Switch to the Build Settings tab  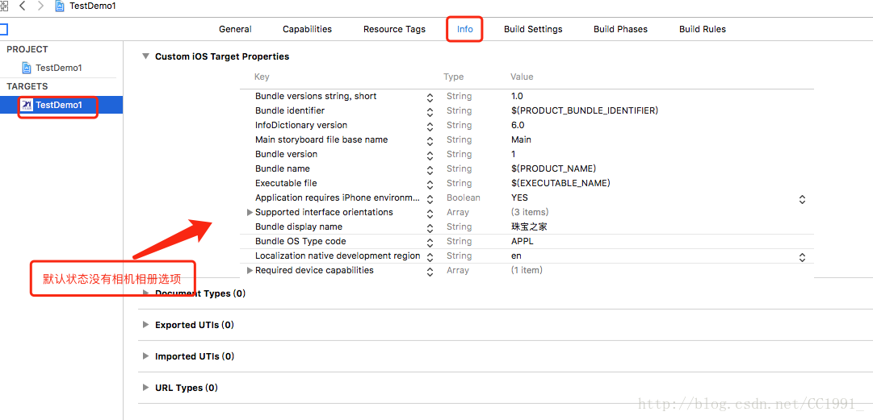coord(533,29)
